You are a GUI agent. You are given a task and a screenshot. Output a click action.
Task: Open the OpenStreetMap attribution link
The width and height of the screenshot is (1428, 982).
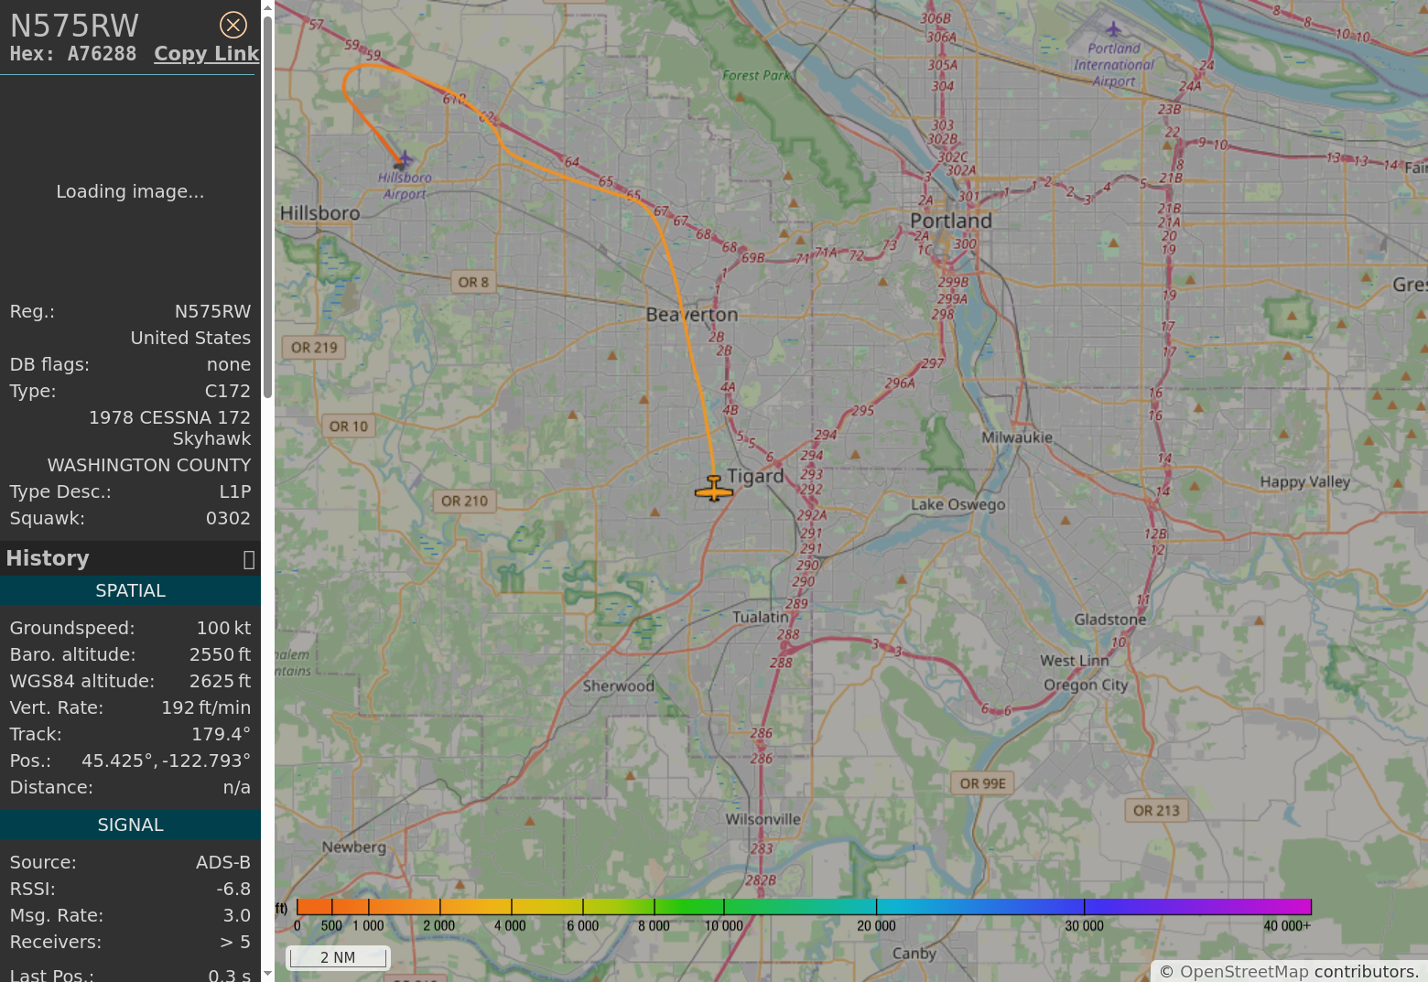1244,972
